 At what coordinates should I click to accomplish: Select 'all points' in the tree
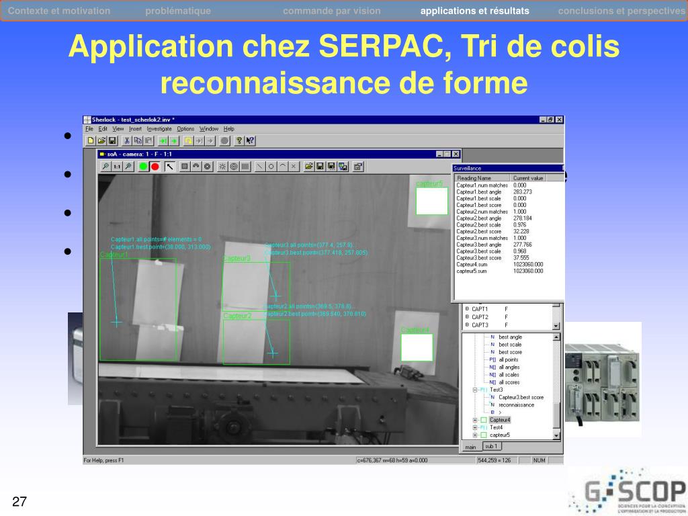point(508,360)
